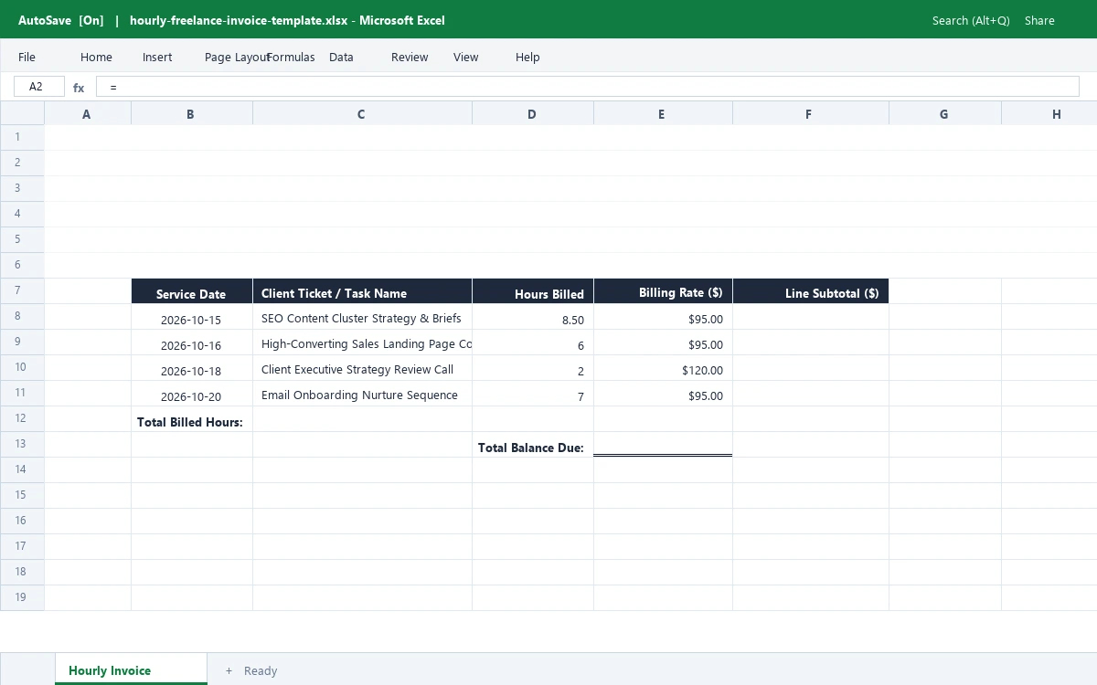Open the Home ribbon tab
Screen dimensions: 1097x685
[96, 57]
